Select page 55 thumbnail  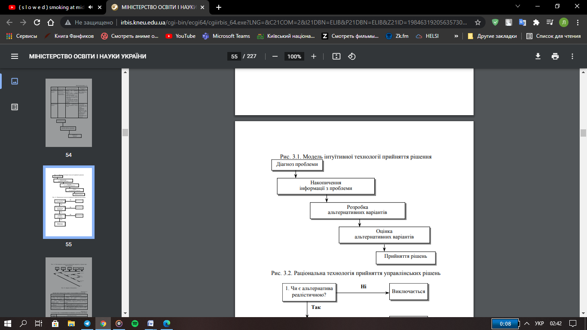(x=69, y=202)
